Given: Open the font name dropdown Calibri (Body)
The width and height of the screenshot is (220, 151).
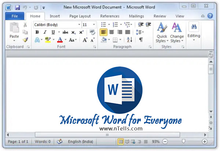Looking at the screenshot, I should [79, 25].
